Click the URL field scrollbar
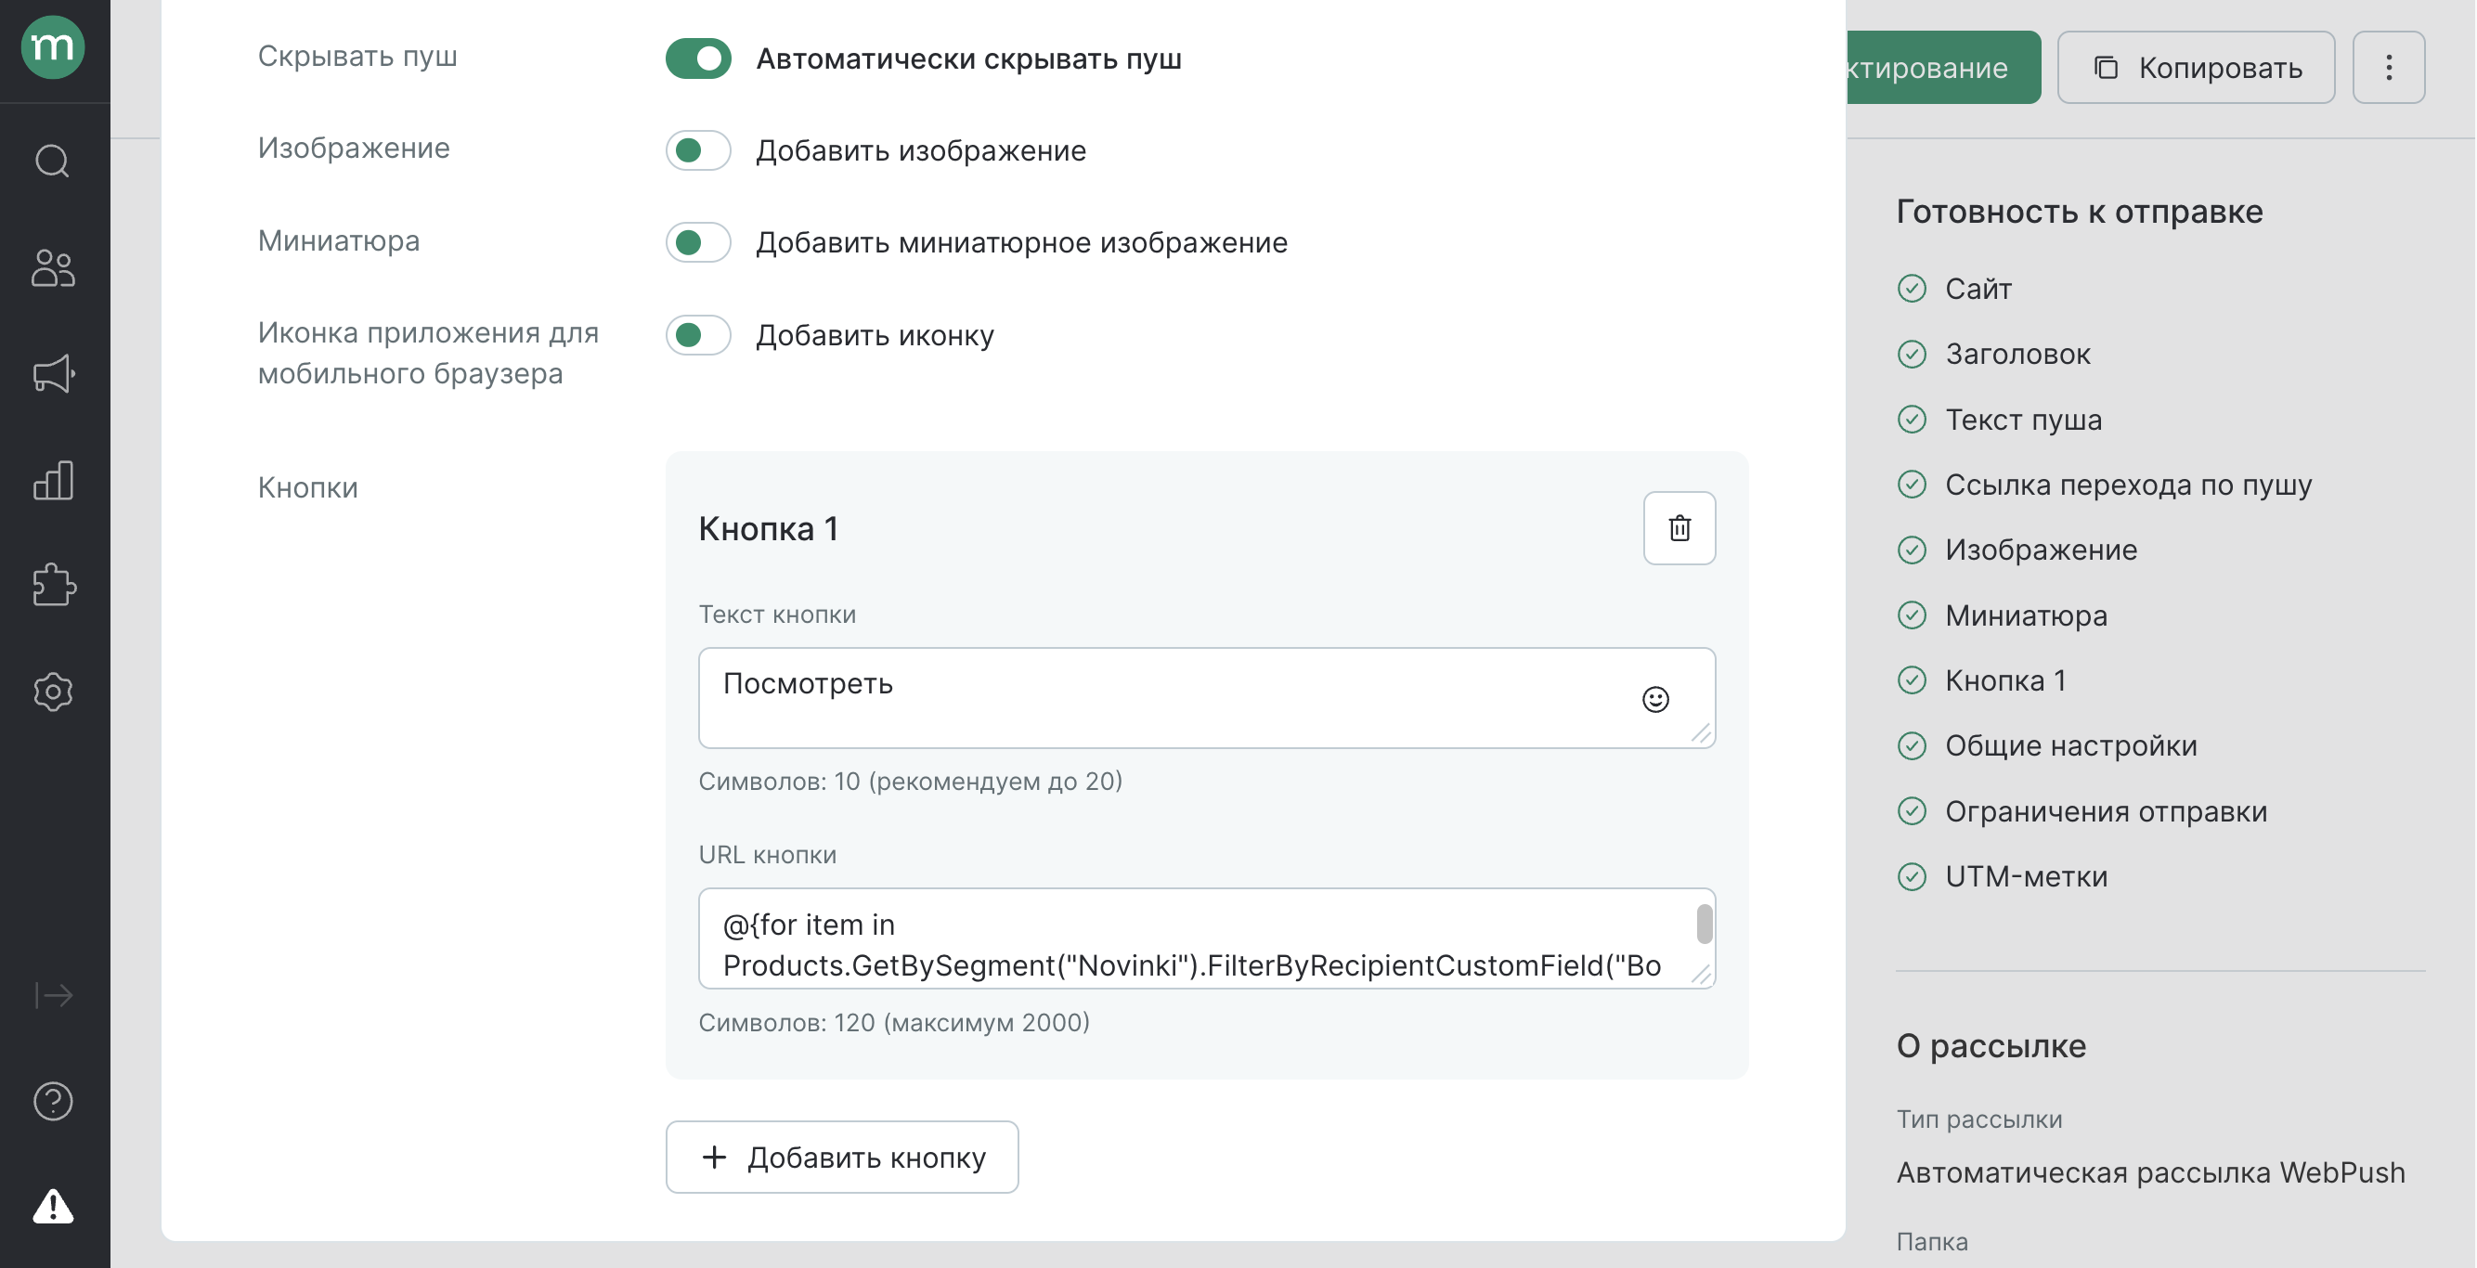Viewport: 2477px width, 1268px height. pyautogui.click(x=1703, y=925)
